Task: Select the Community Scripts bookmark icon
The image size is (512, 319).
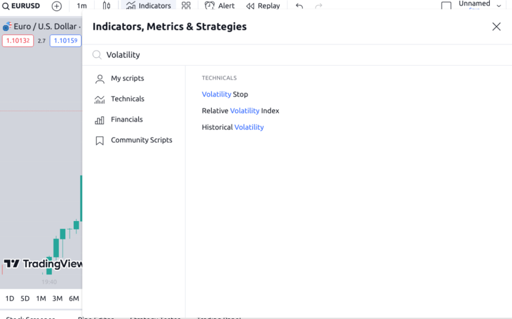Action: (99, 140)
